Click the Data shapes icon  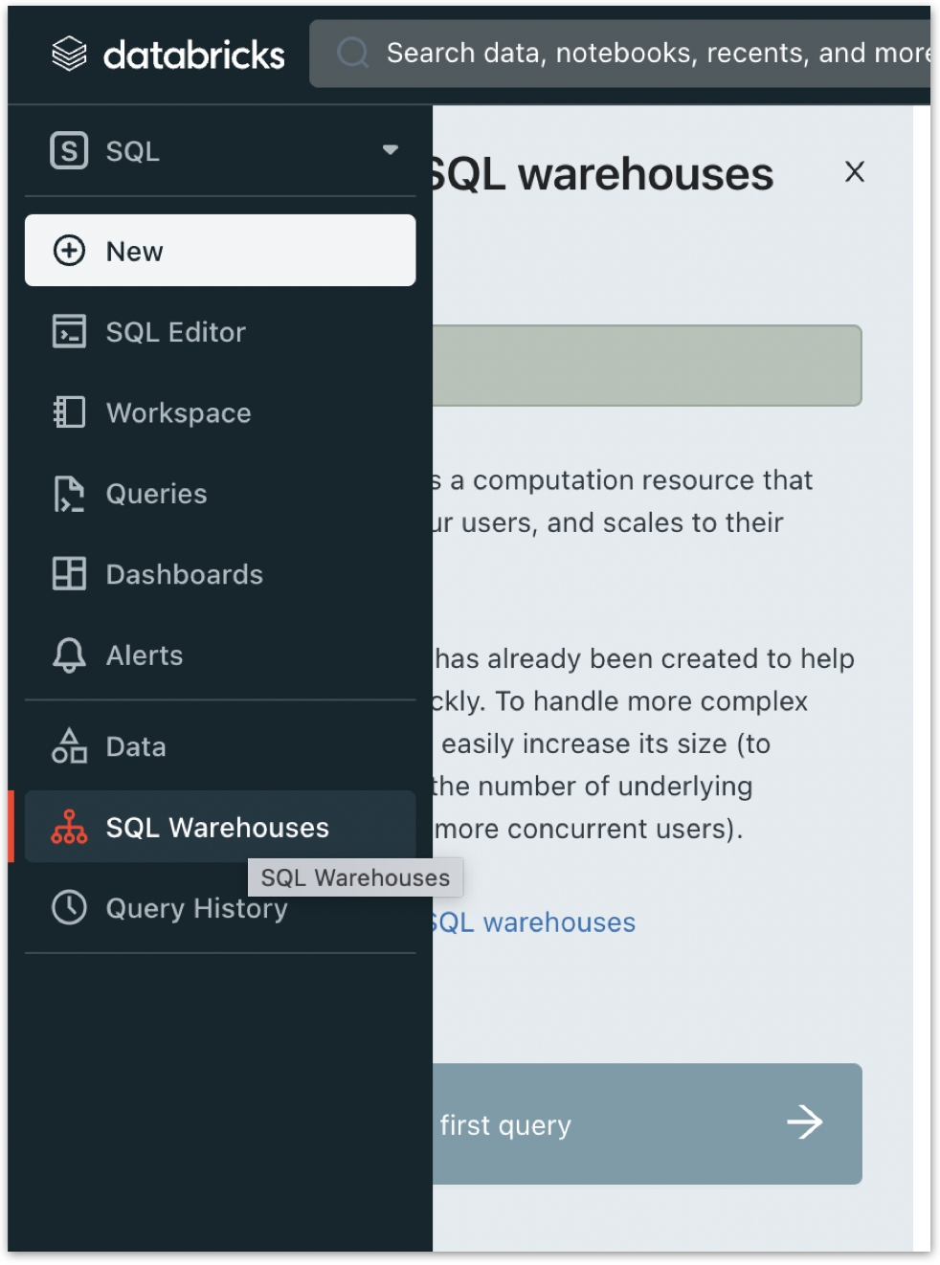coord(69,746)
